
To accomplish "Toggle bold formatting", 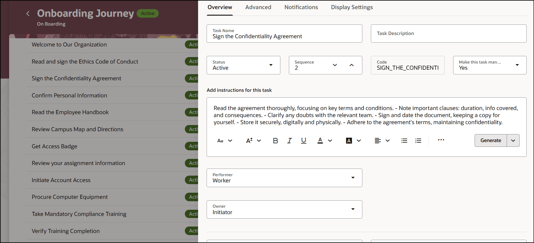I will (x=275, y=141).
